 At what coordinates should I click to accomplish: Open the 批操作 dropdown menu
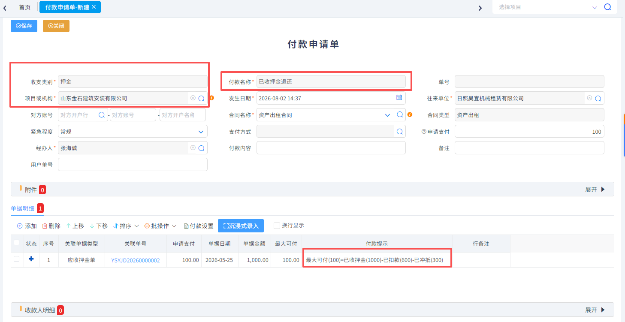[x=160, y=226]
